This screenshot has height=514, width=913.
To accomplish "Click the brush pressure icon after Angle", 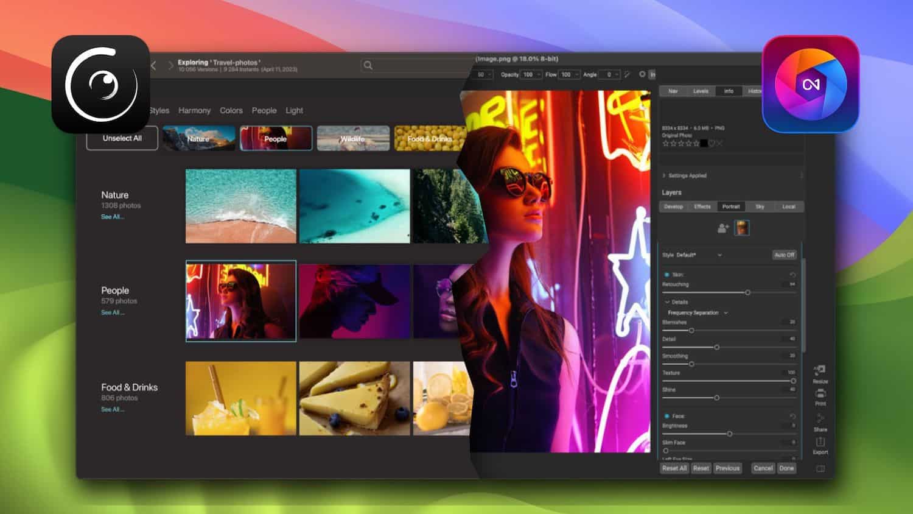I will (628, 74).
